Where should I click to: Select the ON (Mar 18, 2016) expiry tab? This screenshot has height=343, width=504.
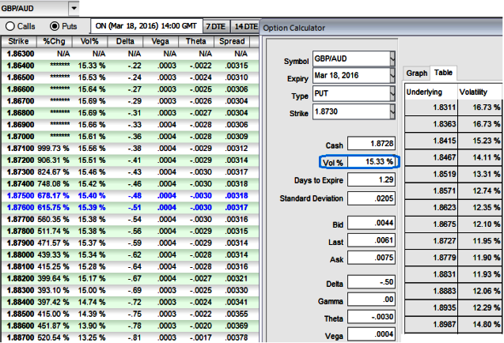pos(146,27)
